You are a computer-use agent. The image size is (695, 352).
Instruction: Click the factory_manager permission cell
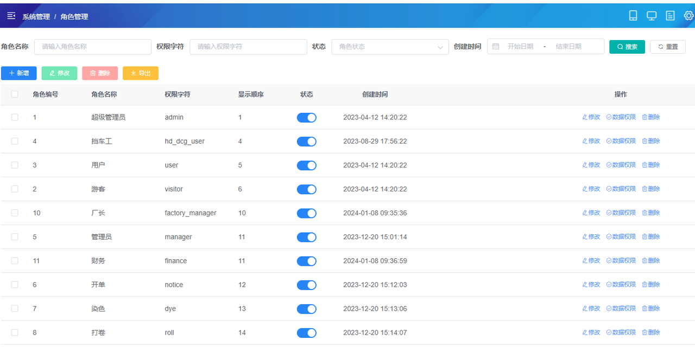point(191,213)
